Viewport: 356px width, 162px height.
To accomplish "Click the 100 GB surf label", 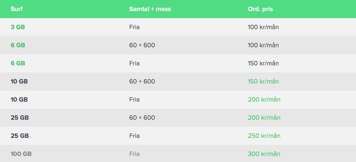I will (21, 154).
